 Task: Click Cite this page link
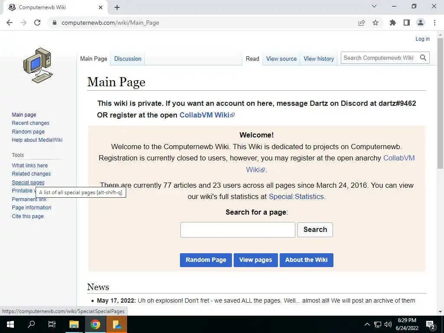pos(28,216)
